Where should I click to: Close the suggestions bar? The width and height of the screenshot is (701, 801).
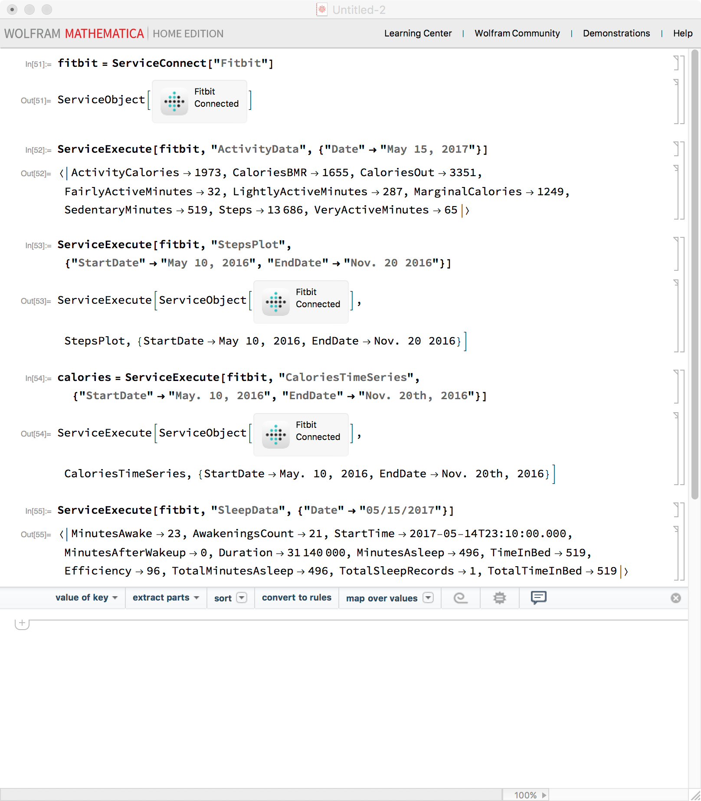675,598
